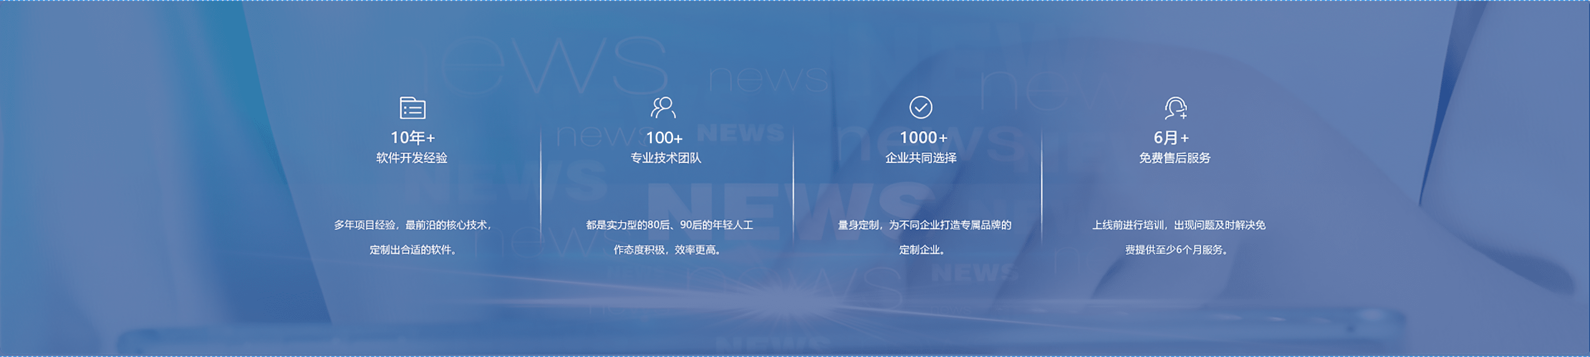Click the 专业技术团队 subtitle
The image size is (1590, 357).
pyautogui.click(x=665, y=158)
